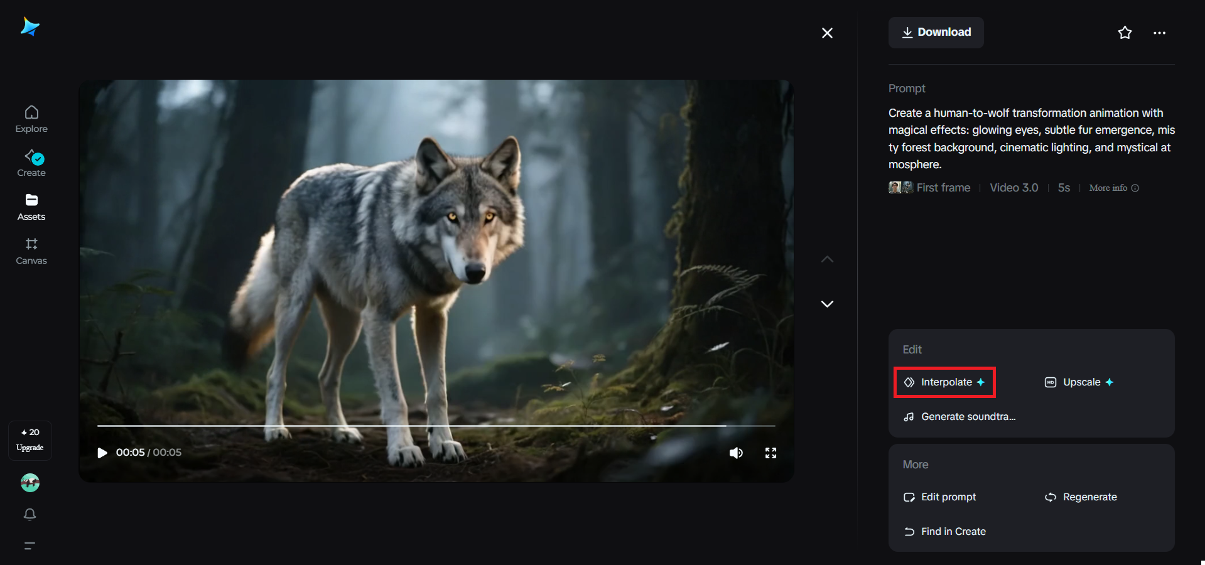1205x565 pixels.
Task: Click the 00:05 / 00:05 timestamp
Action: [149, 453]
